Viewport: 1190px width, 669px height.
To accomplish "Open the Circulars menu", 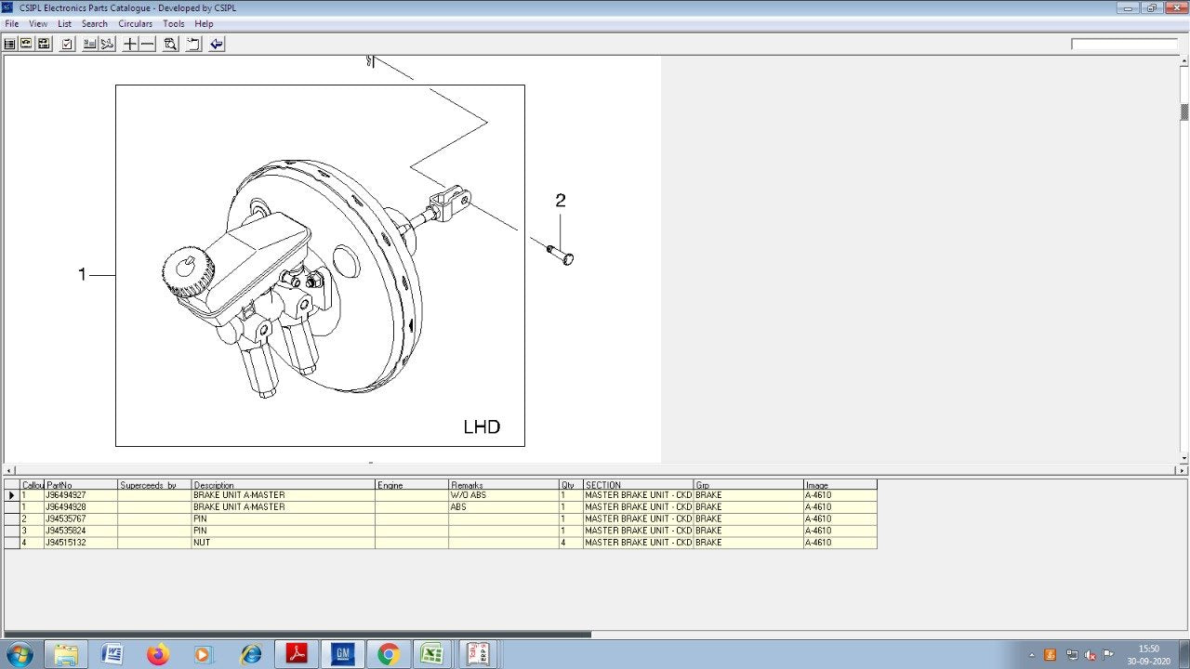I will [136, 23].
